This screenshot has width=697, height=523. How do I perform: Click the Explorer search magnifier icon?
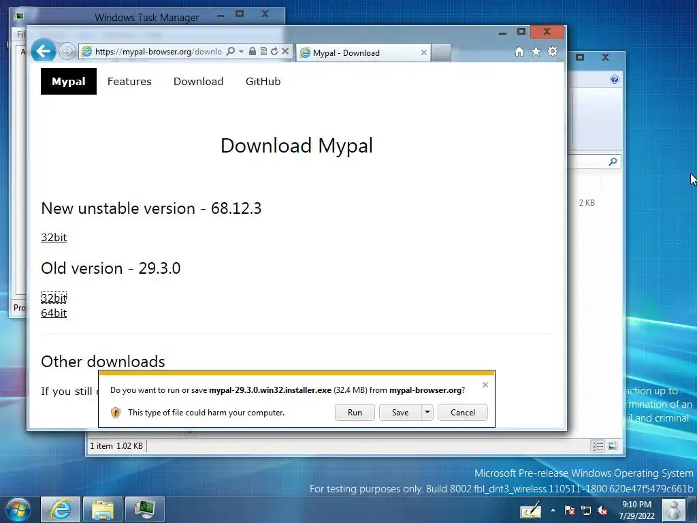613,161
